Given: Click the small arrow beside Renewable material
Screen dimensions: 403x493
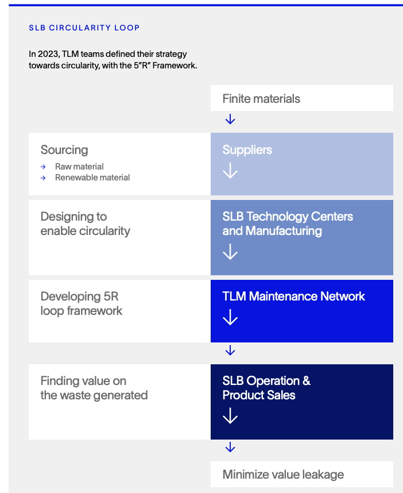Looking at the screenshot, I should [x=43, y=178].
